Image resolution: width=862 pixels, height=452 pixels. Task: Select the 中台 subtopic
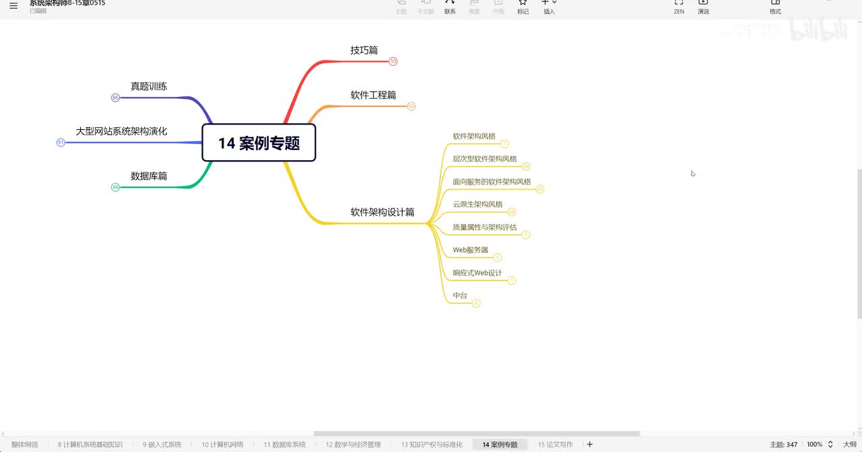point(460,296)
